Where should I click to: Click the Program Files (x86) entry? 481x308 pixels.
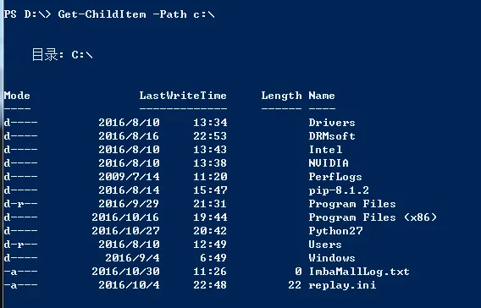pyautogui.click(x=373, y=217)
